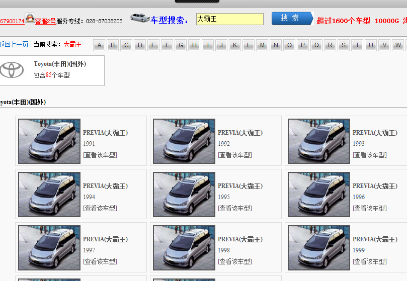Filter brands by letter Q
Viewport: 407px width, 281px height.
pos(316,45)
